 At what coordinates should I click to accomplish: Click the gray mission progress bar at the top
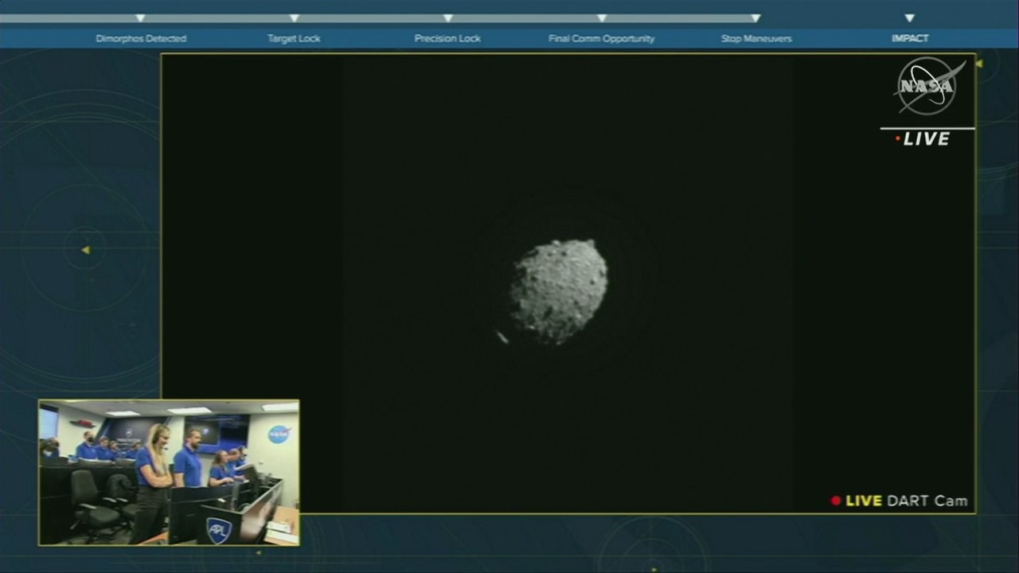tap(374, 18)
